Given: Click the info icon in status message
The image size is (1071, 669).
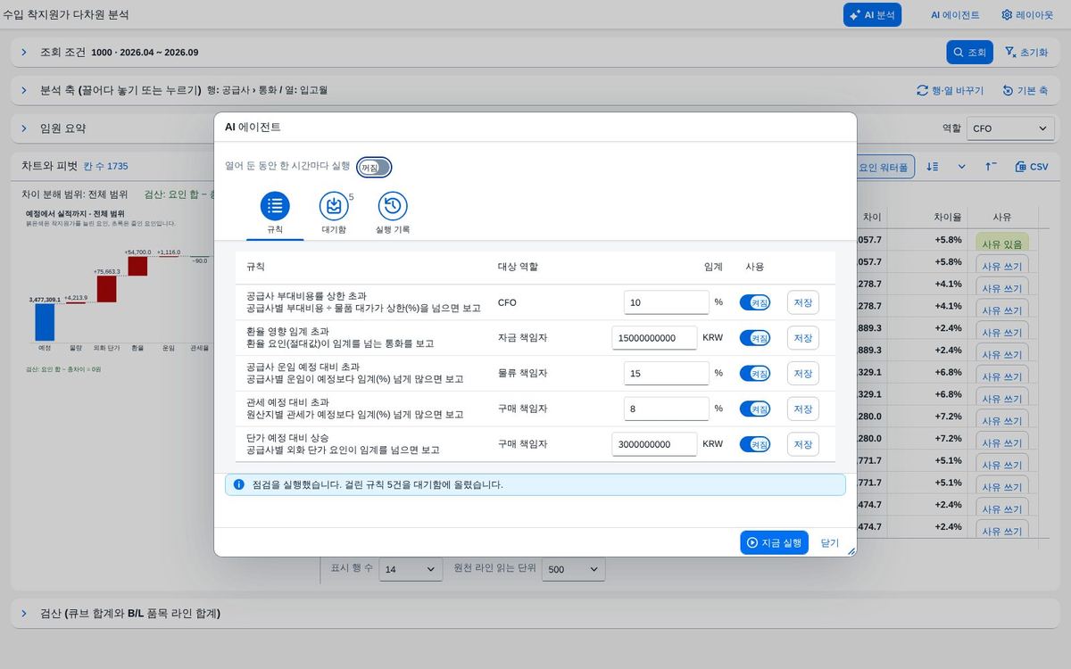Looking at the screenshot, I should click(239, 484).
